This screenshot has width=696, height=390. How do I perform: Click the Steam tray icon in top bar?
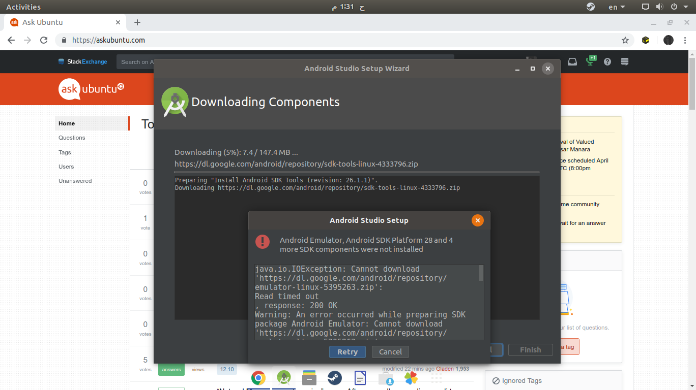tap(591, 7)
